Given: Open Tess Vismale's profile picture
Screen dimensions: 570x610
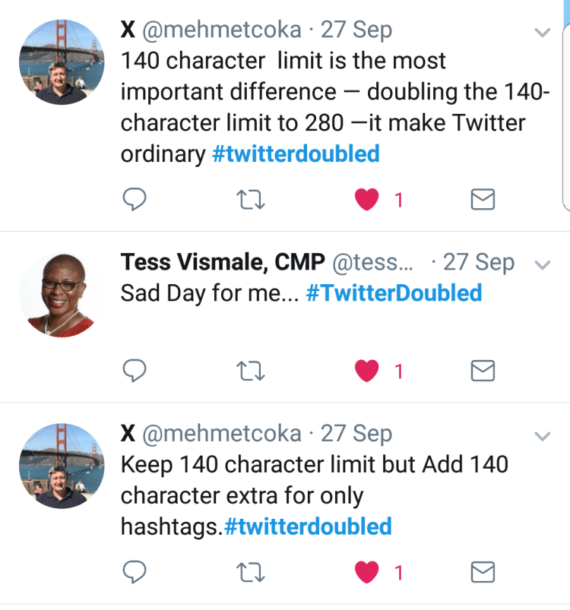Looking at the screenshot, I should tap(62, 294).
